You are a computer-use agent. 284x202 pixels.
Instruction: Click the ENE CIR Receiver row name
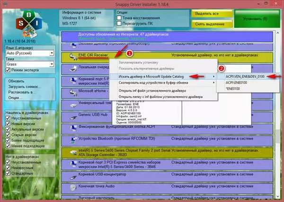click(93, 55)
